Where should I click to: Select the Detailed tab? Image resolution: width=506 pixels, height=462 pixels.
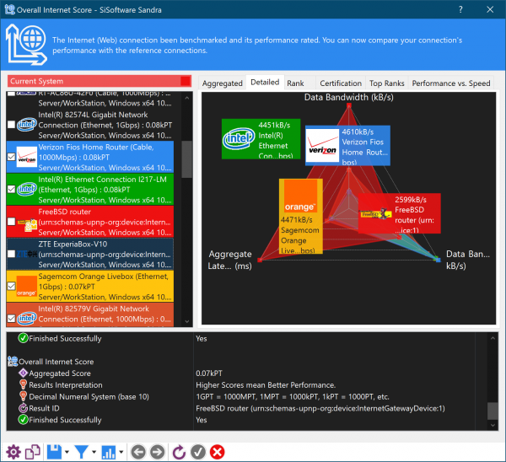coord(265,83)
